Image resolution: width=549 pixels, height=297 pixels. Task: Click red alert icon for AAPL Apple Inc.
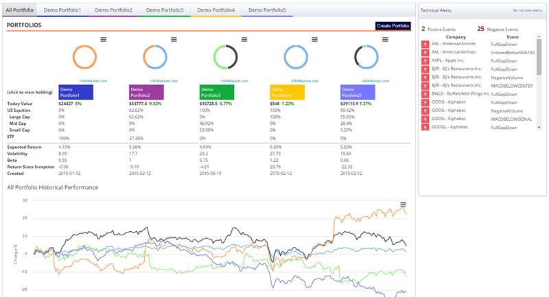(425, 61)
